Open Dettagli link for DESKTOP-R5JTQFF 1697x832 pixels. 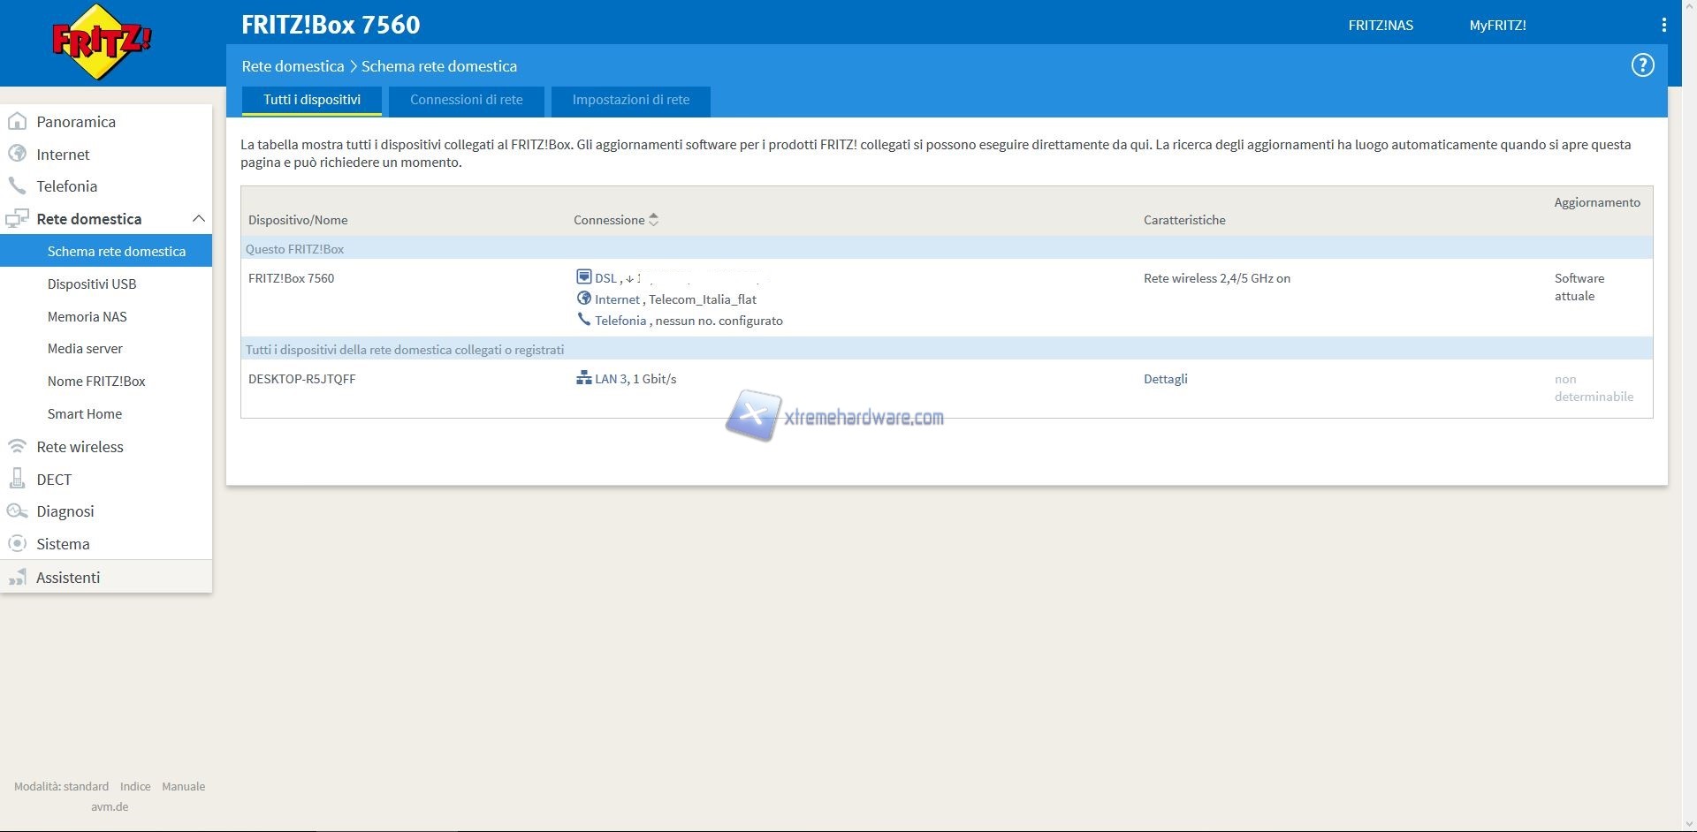(1165, 379)
